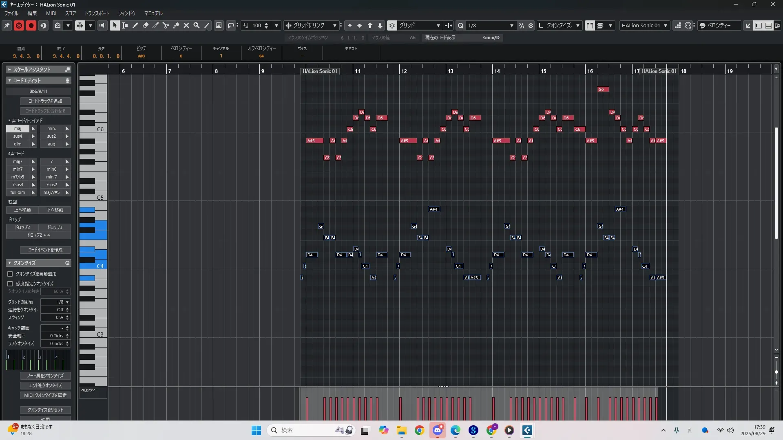Select the Split scissors tool
Image resolution: width=783 pixels, height=440 pixels.
click(x=166, y=25)
